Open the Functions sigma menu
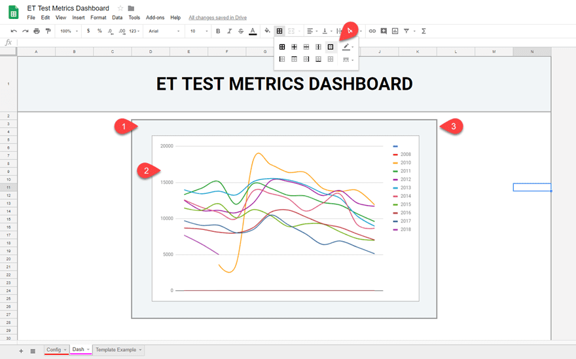576x359 pixels. [423, 31]
